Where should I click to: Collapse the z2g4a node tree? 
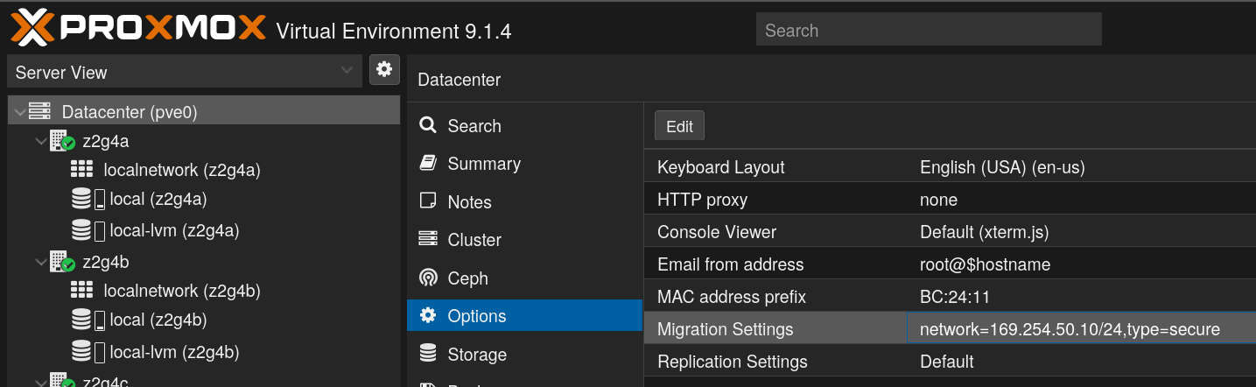tap(40, 141)
